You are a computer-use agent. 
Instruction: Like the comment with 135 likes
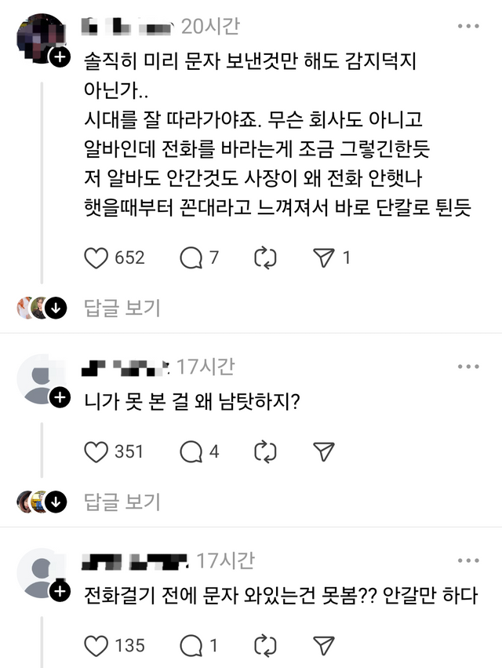pos(96,645)
